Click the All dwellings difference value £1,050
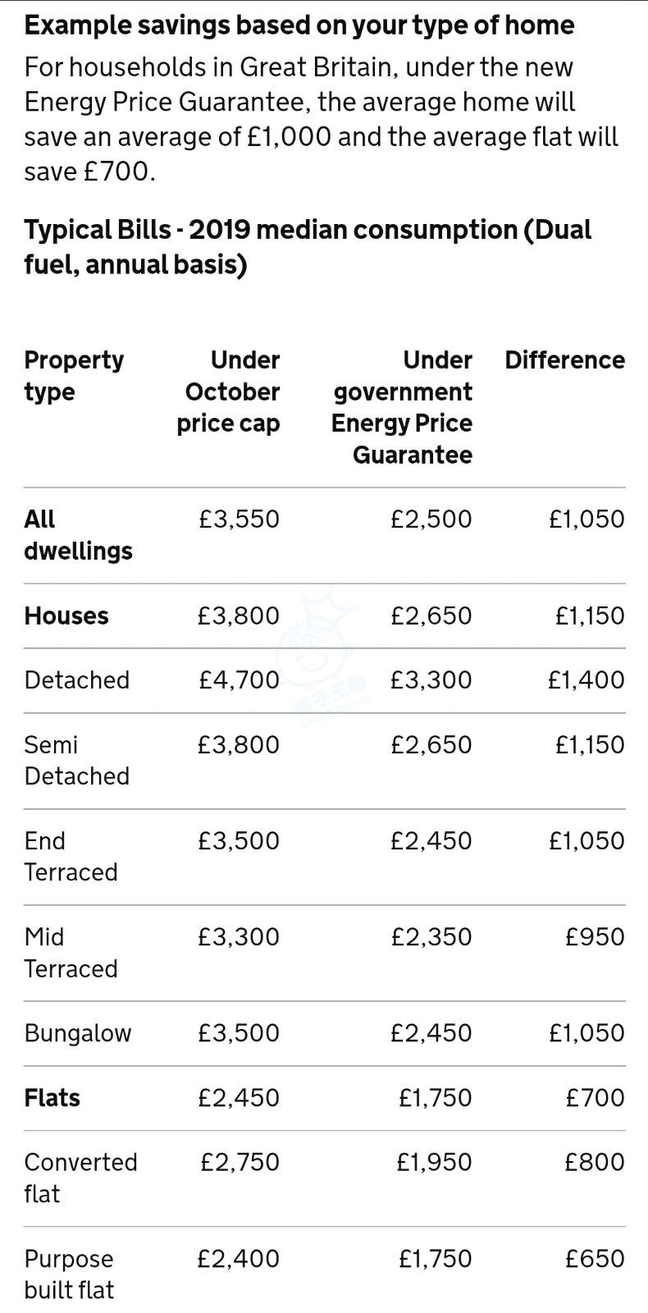Viewport: 648px width, 1313px height. (x=586, y=519)
